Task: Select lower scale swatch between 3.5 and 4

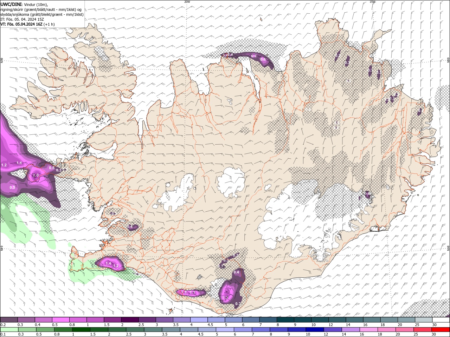Action: point(171,330)
